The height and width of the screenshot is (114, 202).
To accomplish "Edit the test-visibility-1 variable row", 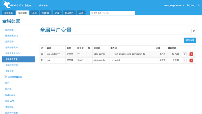I will pos(185,54).
